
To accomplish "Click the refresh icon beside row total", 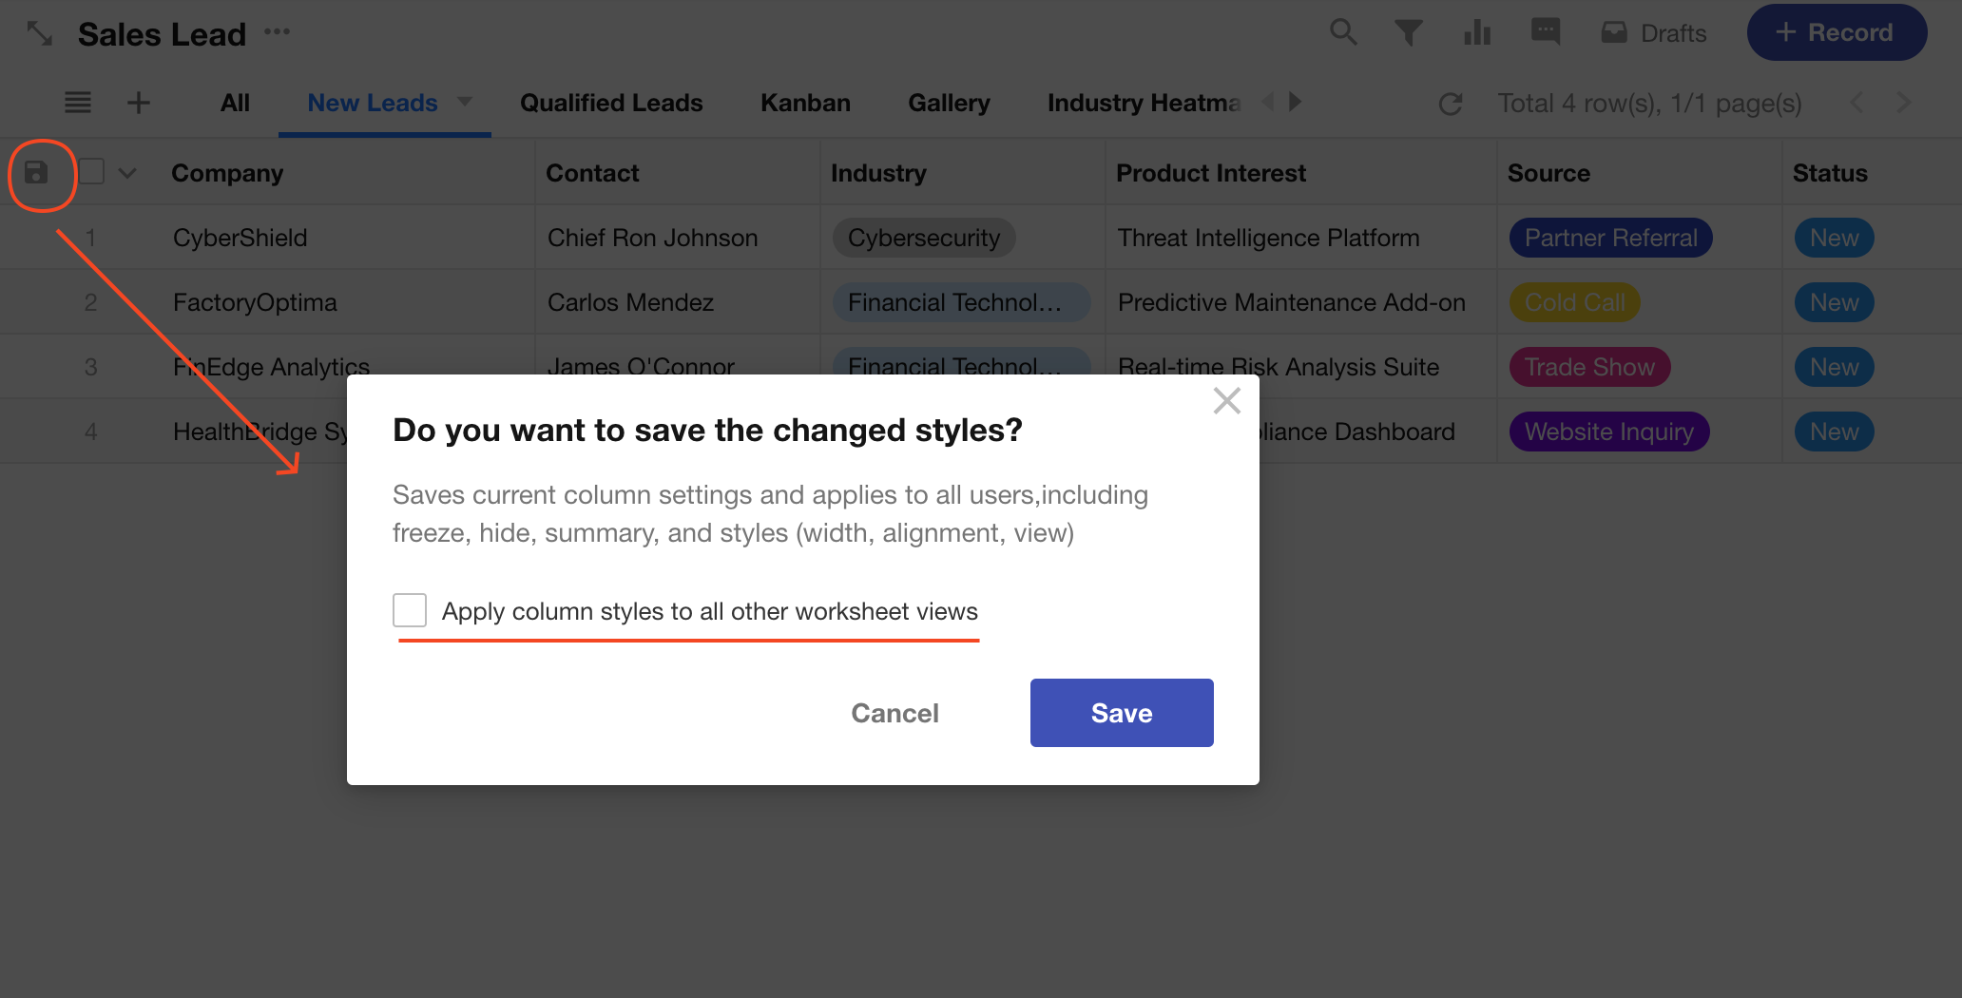I will click(1450, 104).
